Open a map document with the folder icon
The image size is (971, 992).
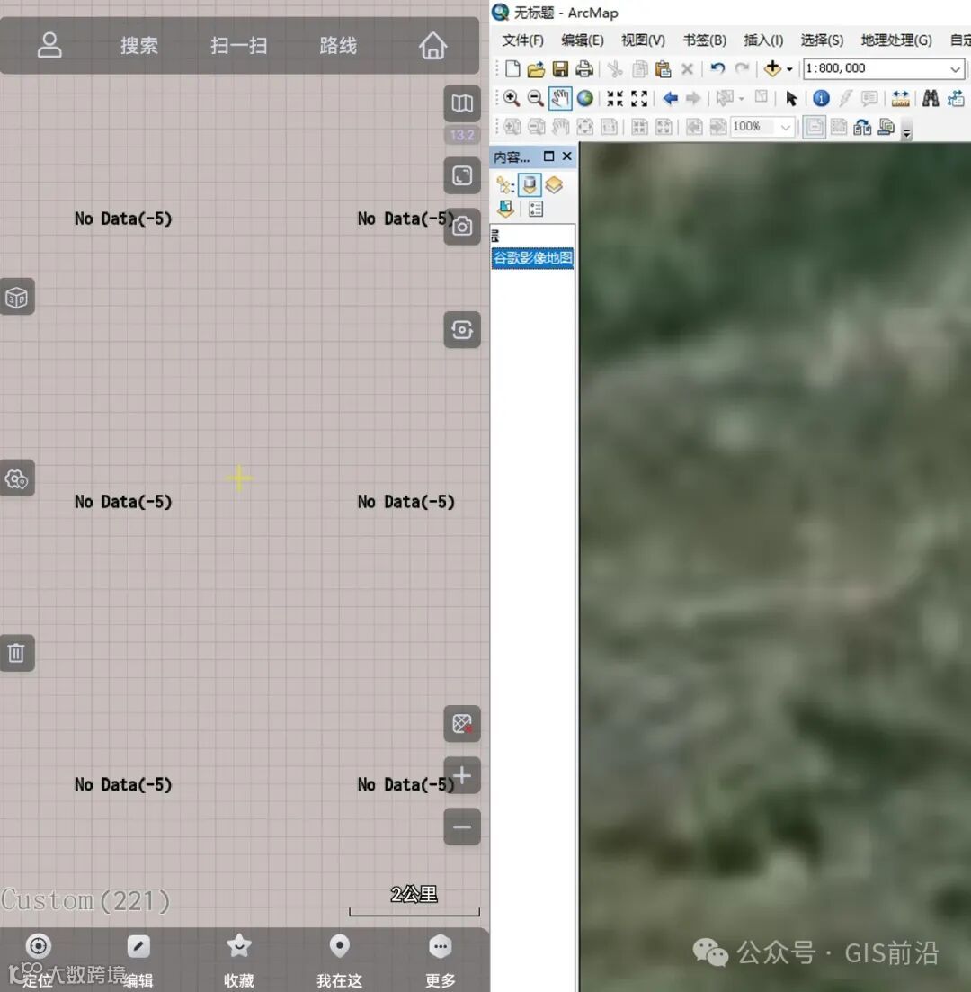click(x=536, y=68)
